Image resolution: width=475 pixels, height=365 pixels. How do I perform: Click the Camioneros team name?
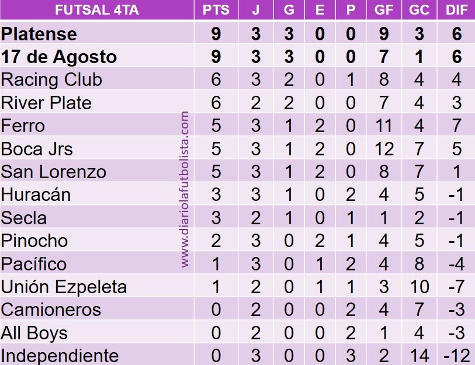click(x=51, y=310)
